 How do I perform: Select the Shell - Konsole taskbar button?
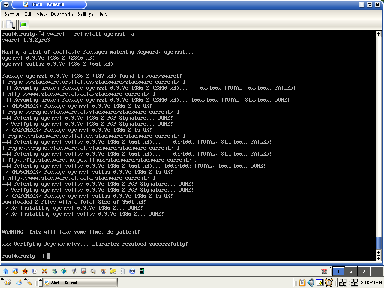pyautogui.click(x=80, y=283)
